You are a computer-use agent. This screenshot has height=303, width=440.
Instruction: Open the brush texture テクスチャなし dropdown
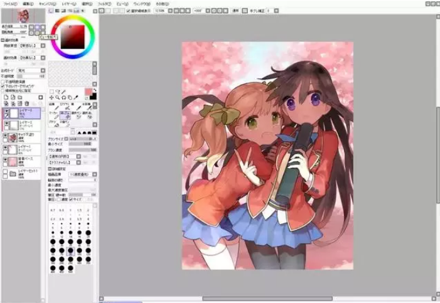(78, 162)
